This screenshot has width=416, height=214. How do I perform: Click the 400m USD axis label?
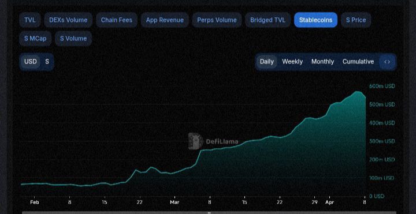click(x=382, y=123)
